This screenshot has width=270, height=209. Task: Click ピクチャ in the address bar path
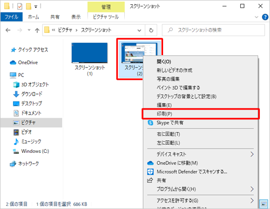(65, 30)
